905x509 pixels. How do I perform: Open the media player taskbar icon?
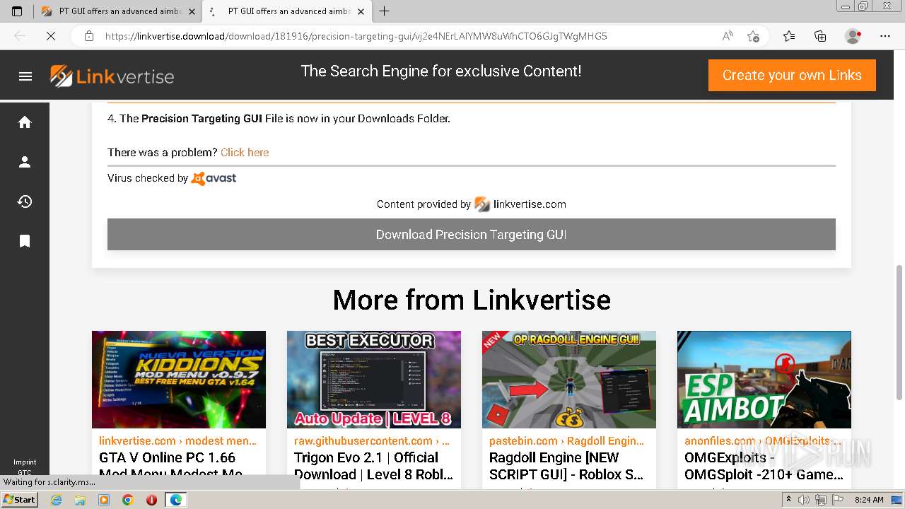pos(104,500)
